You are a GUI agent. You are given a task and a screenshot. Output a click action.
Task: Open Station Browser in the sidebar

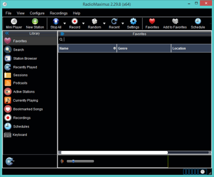tap(30, 58)
